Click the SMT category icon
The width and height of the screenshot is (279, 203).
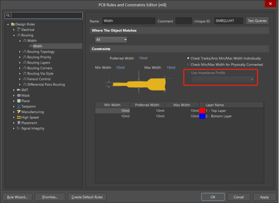[19, 90]
